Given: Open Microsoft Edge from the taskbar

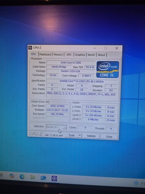Looking at the screenshot, I should [22, 177].
